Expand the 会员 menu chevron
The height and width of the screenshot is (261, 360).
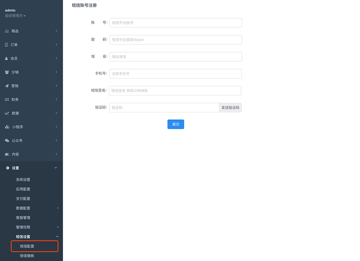(x=56, y=58)
